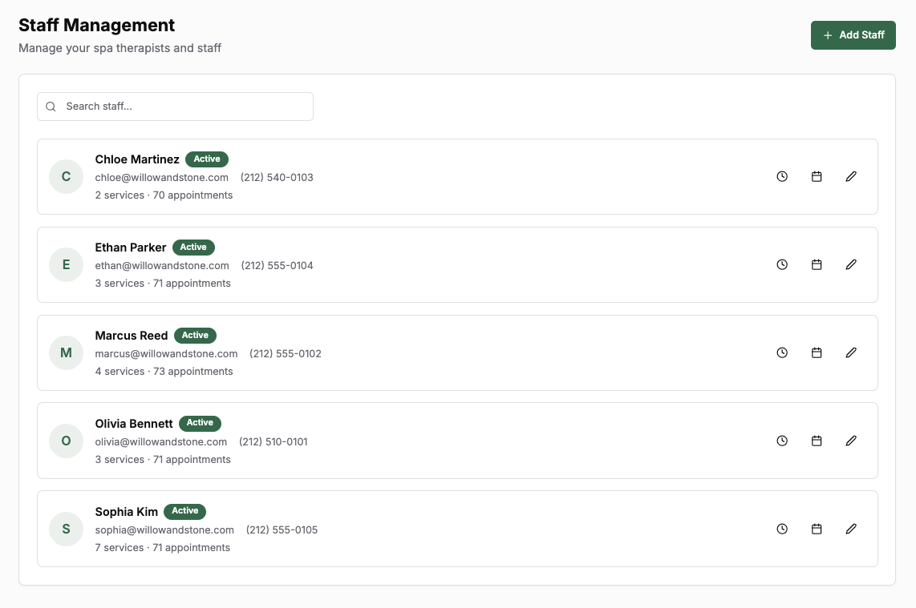View Marcus Reed's calendar icon
This screenshot has width=916, height=608.
pyautogui.click(x=817, y=352)
